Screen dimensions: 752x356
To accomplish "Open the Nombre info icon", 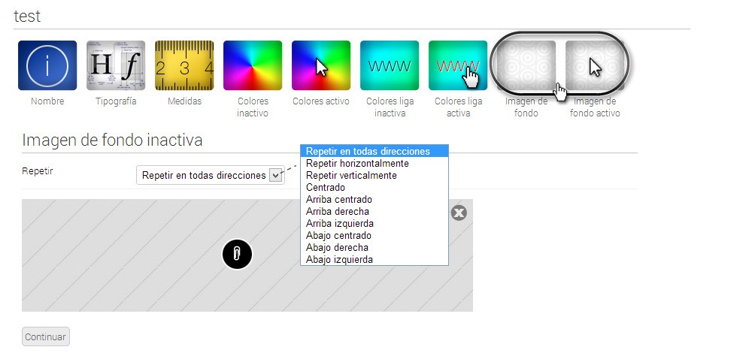I will 47,65.
